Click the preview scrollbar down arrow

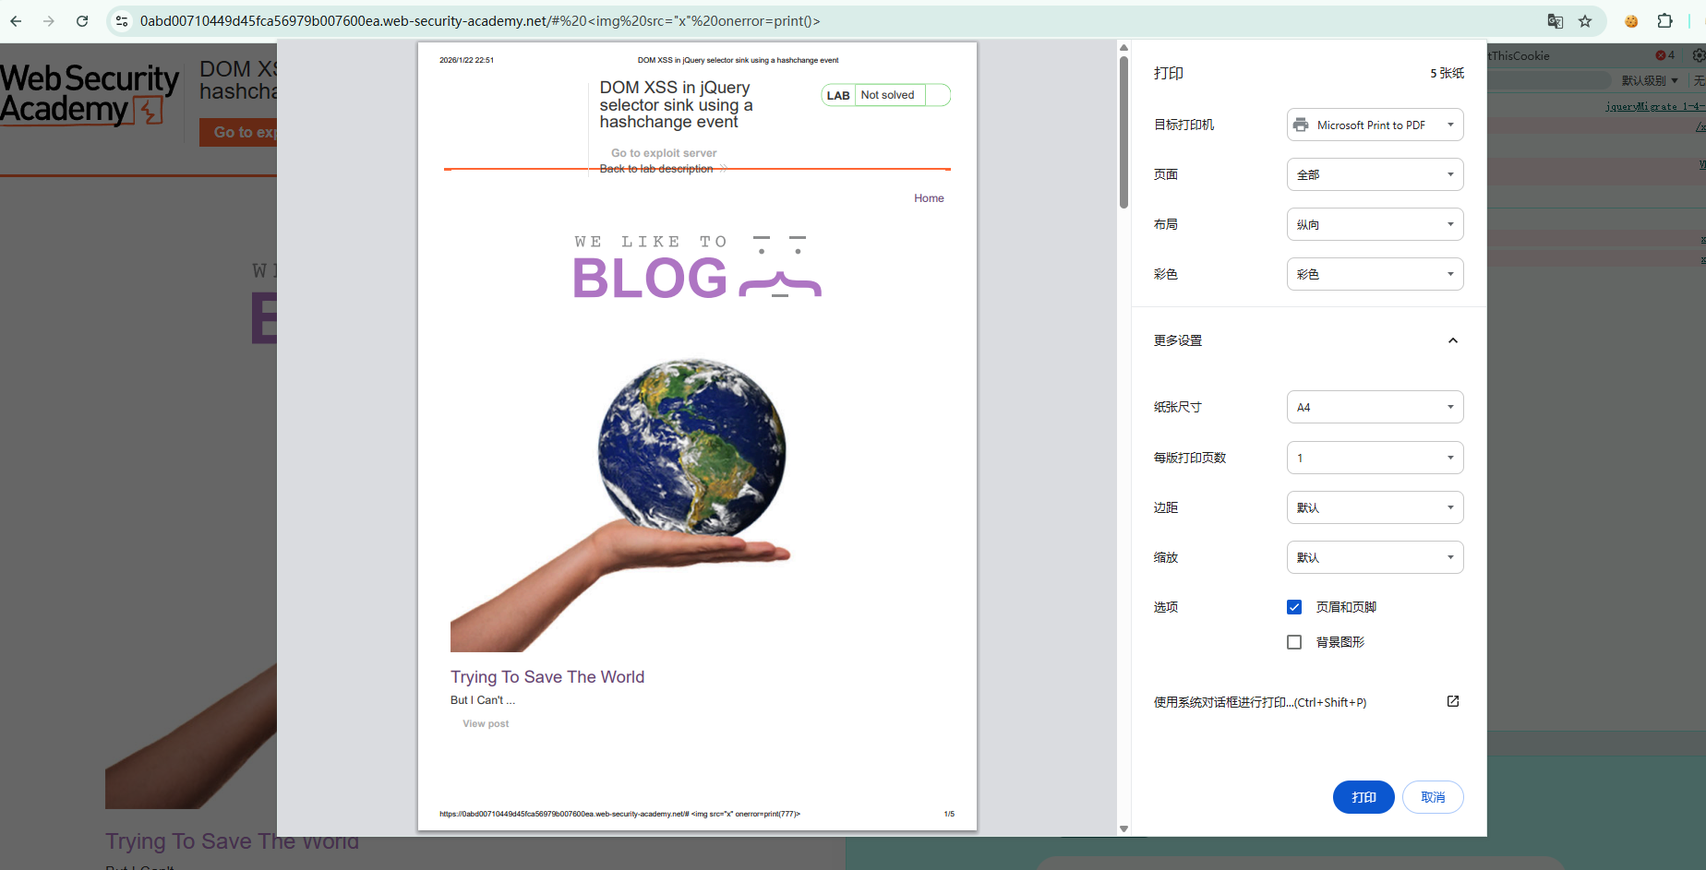(1123, 828)
